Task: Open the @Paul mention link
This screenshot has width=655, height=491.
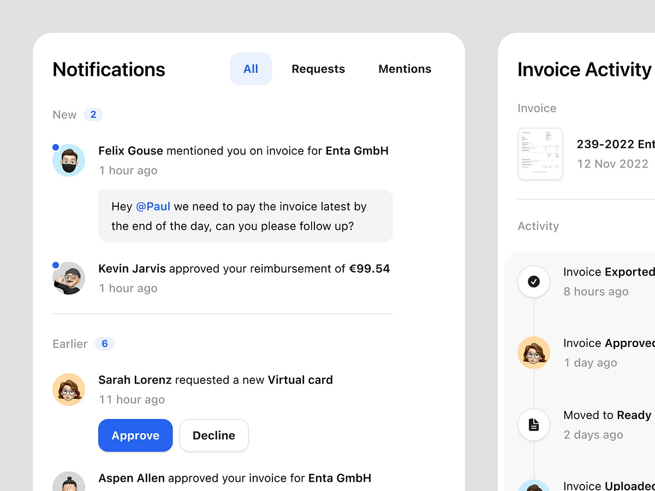Action: [x=153, y=206]
